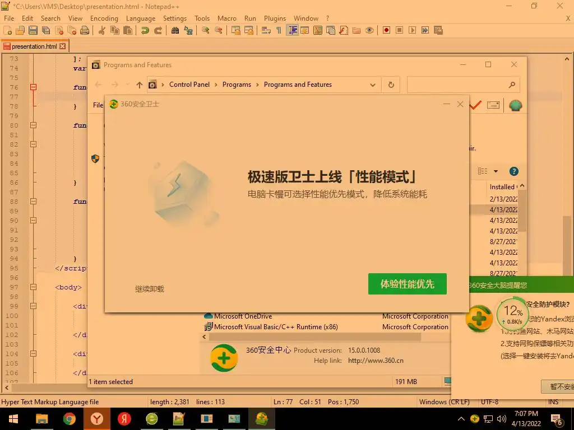Viewport: 574px width, 430px height.
Task: Open the Language menu
Action: tap(141, 18)
